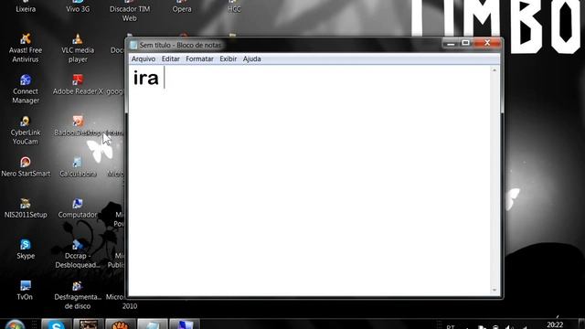Open the Formatar menu

pos(199,58)
